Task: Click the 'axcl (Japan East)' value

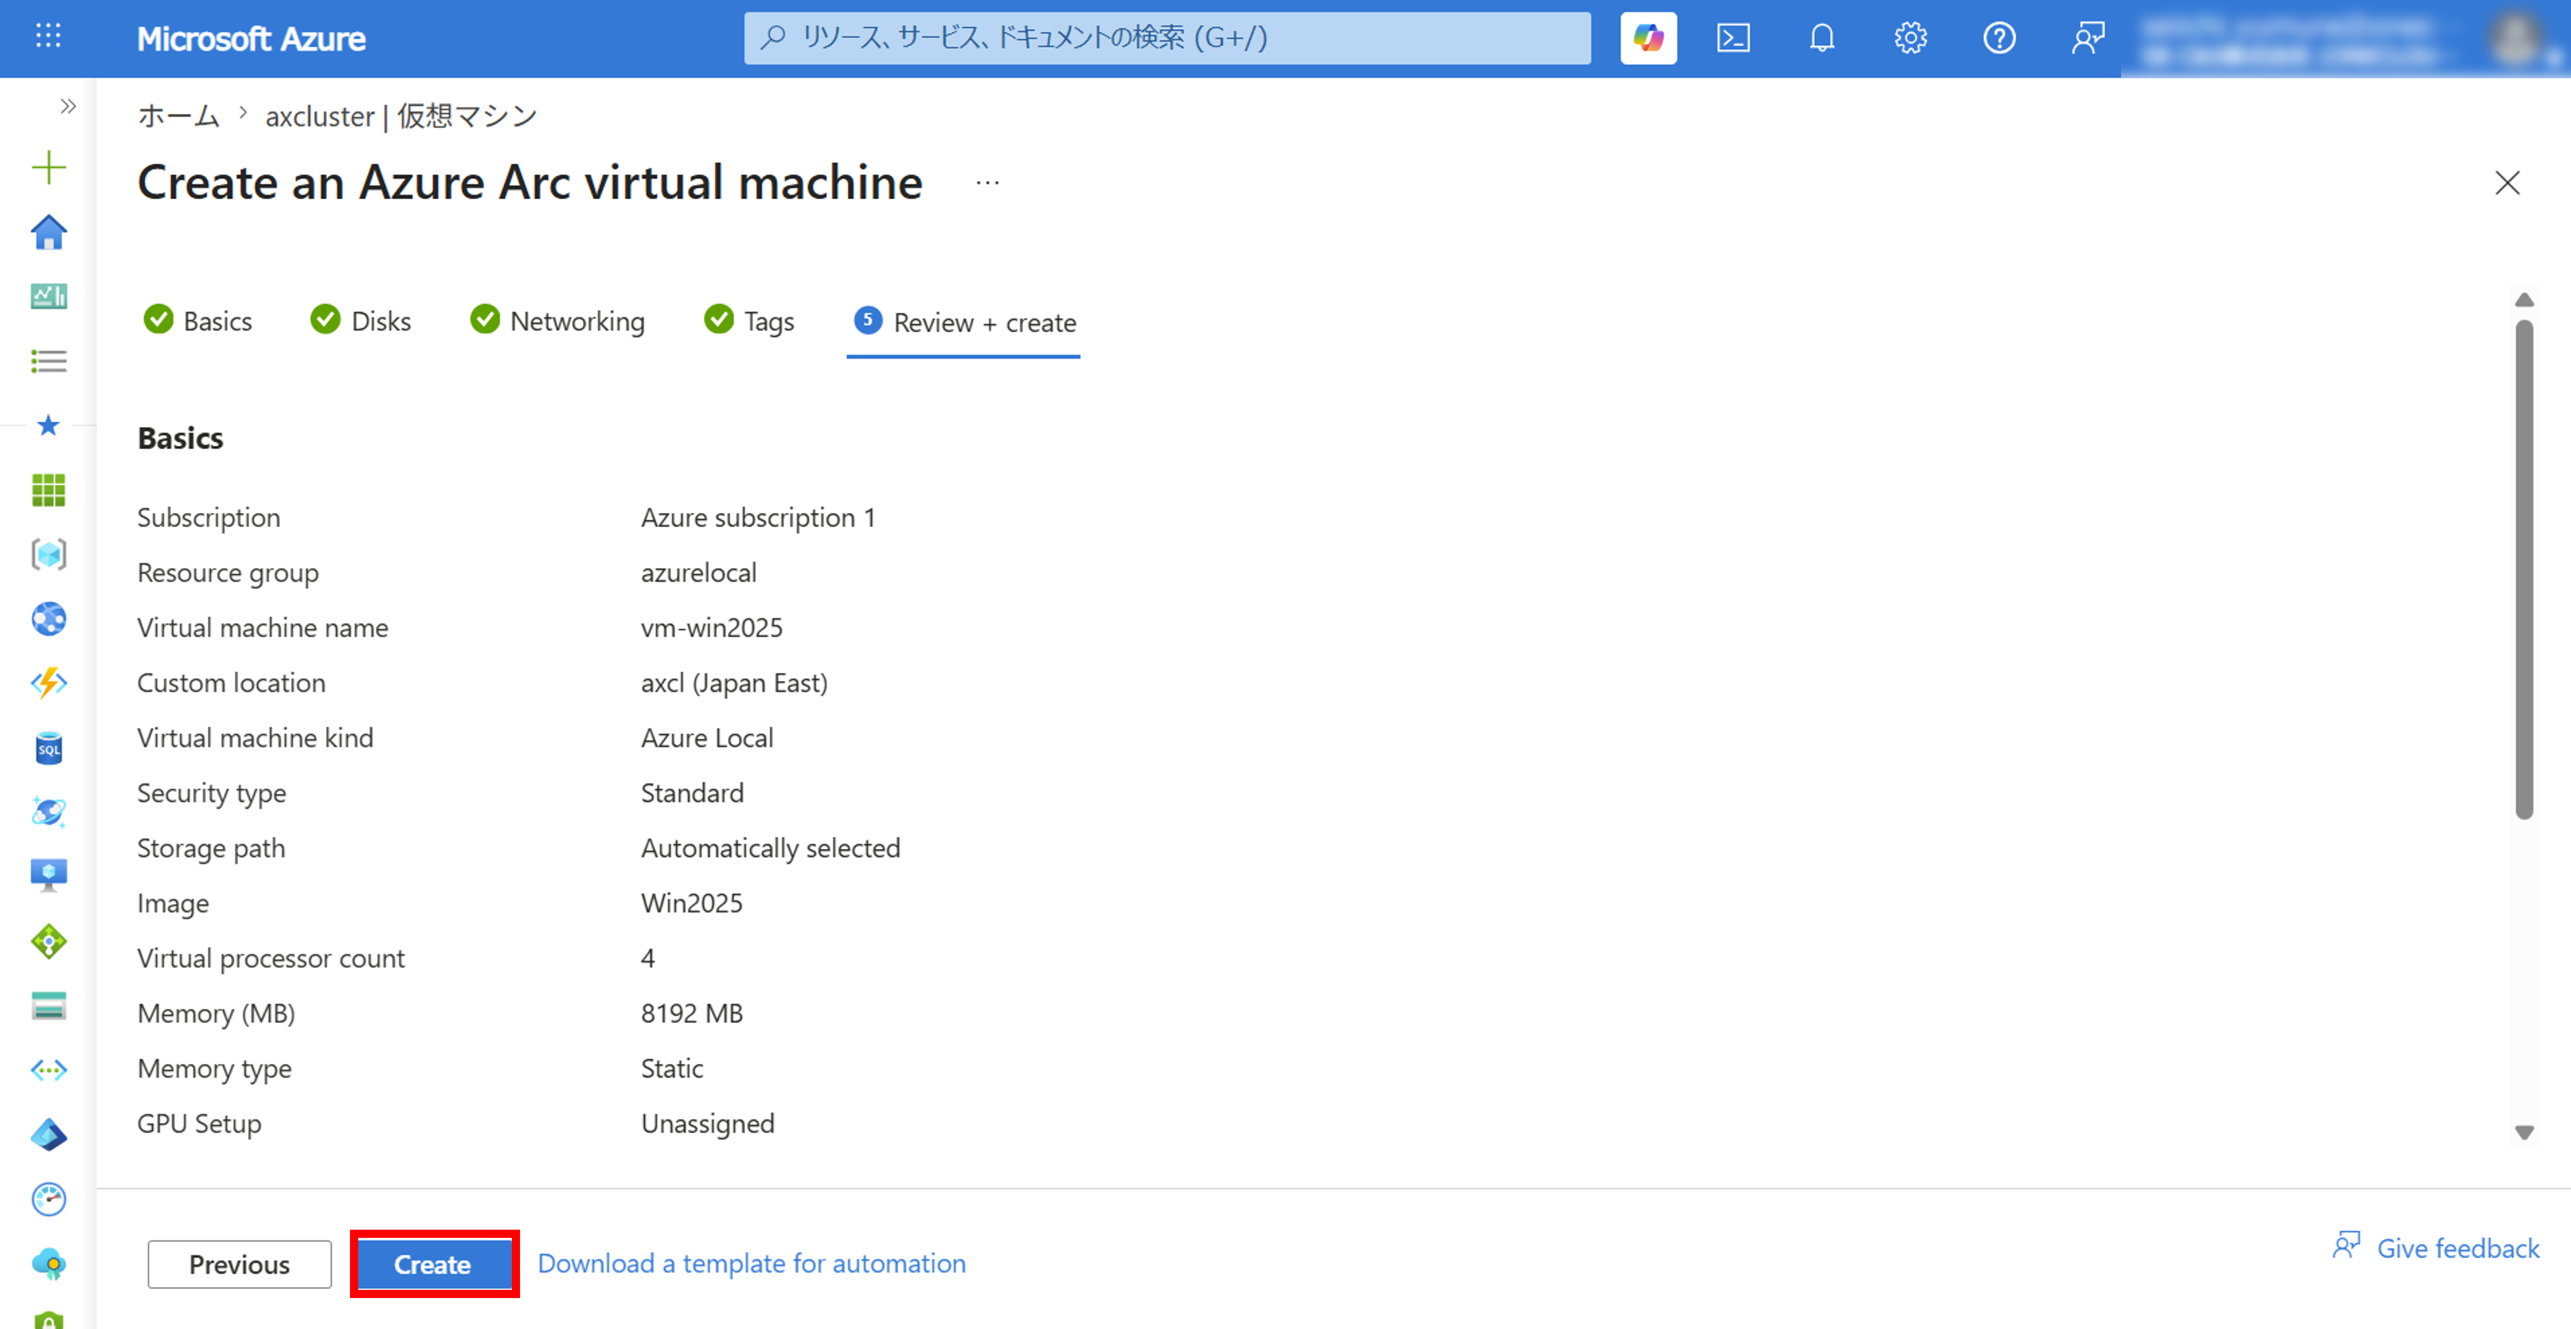Action: tap(733, 682)
